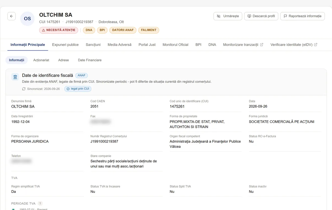Screen dimensions: 332x210
Task: Switch to Adrese sub-tab
Action: pyautogui.click(x=64, y=60)
